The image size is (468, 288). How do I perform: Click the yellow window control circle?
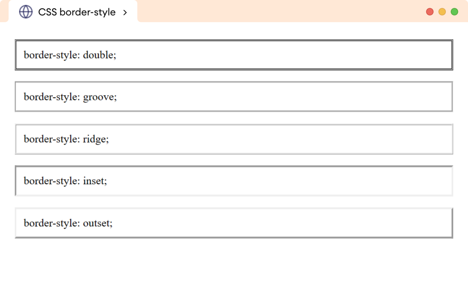pos(441,12)
